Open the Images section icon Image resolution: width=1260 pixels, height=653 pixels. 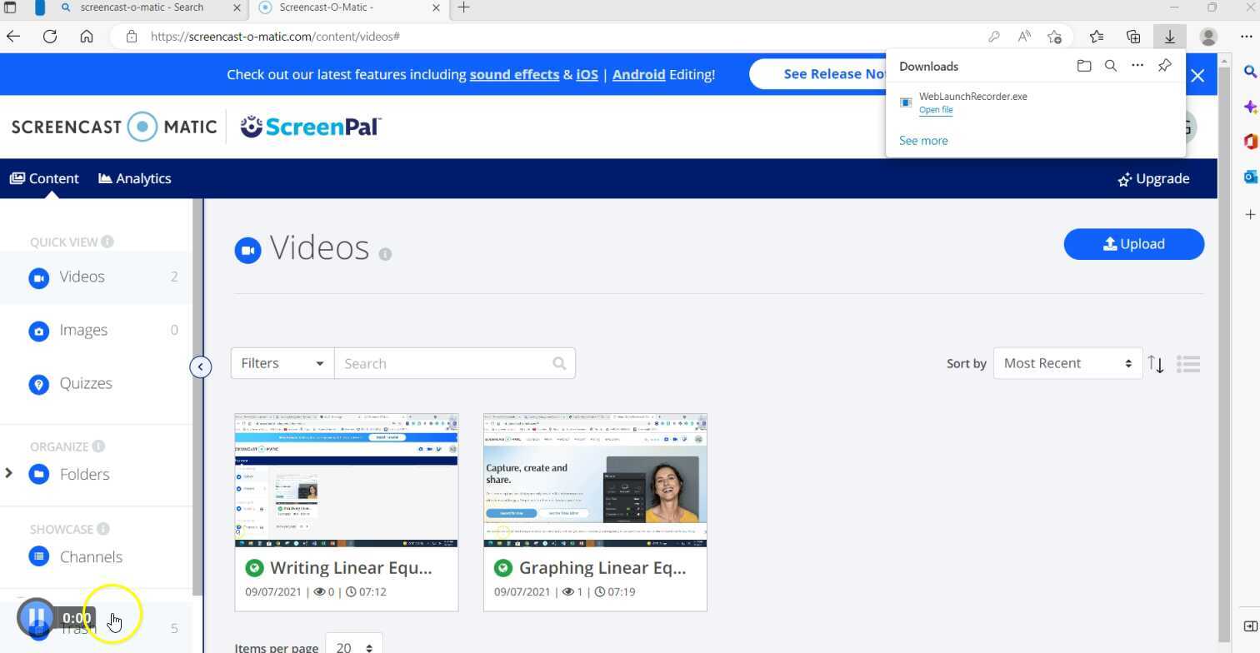coord(39,331)
